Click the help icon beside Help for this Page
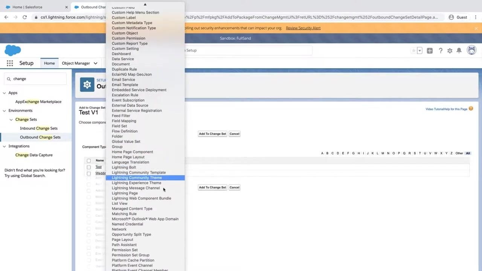 click(x=471, y=109)
